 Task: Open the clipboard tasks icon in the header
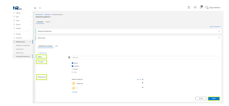tap(189, 7)
